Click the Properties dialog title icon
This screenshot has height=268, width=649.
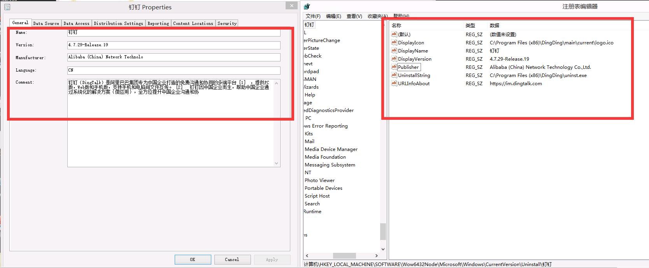(7, 7)
